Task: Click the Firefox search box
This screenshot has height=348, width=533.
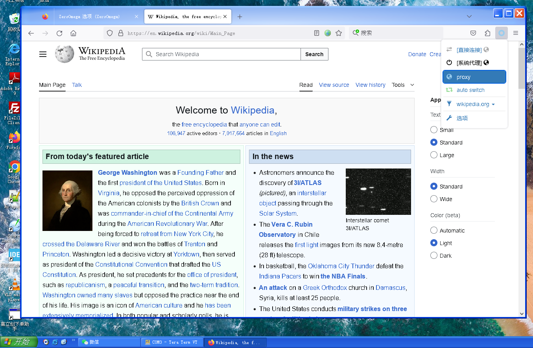Action: [396, 33]
